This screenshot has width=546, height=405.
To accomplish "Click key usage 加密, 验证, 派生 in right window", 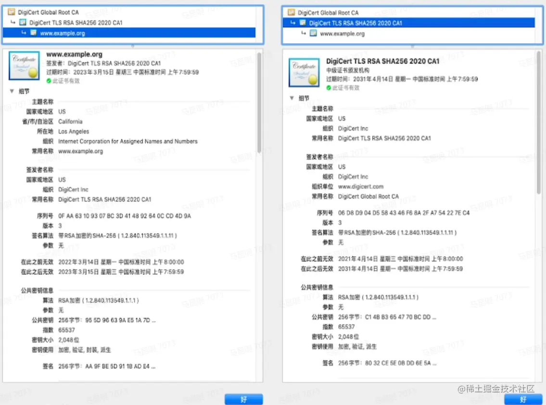I will pos(357,347).
